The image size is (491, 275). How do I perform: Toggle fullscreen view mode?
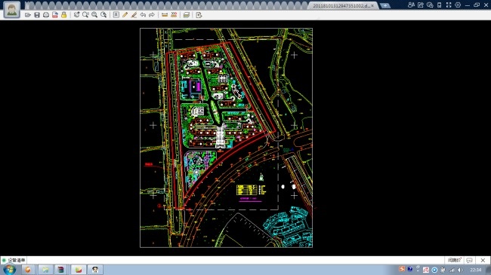coord(449,5)
